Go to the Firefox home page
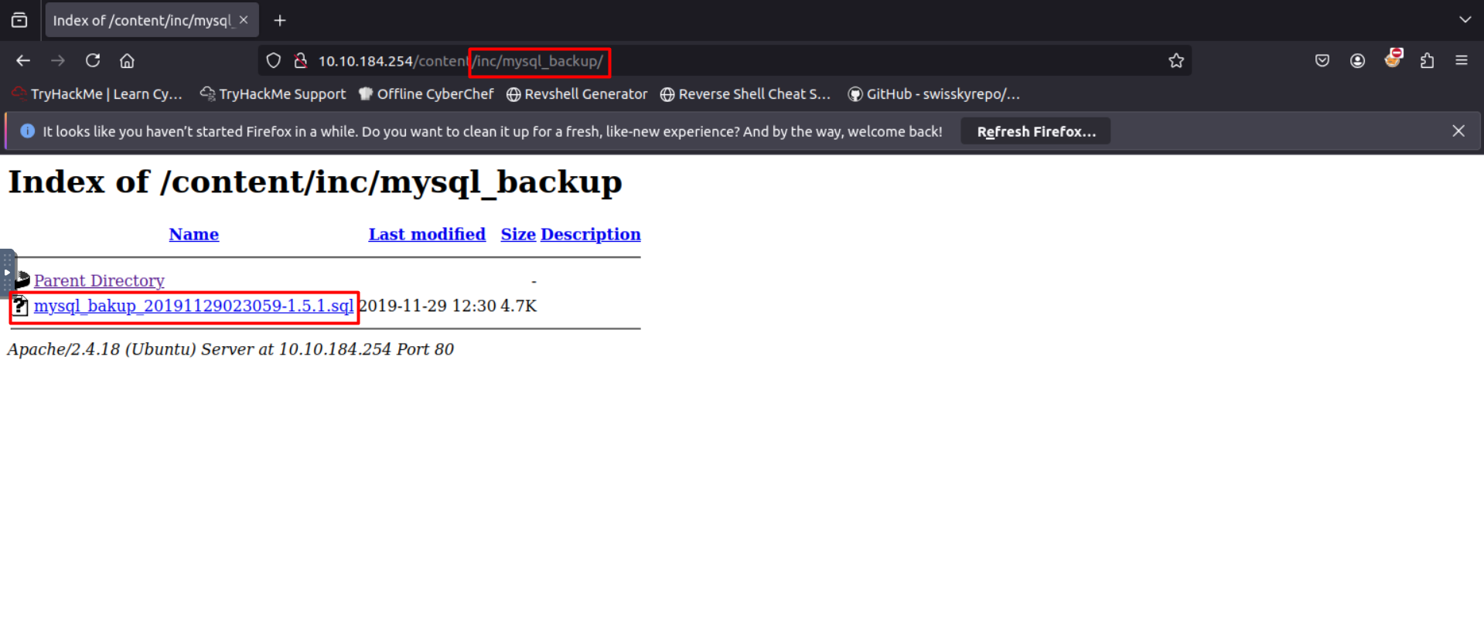This screenshot has width=1484, height=618. tap(127, 60)
